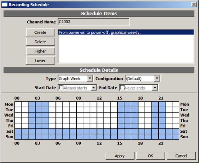Confirm with the OK button

coord(150,156)
